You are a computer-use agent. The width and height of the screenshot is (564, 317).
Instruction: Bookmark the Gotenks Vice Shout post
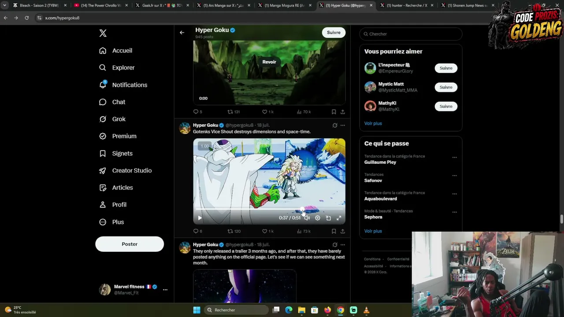click(334, 231)
